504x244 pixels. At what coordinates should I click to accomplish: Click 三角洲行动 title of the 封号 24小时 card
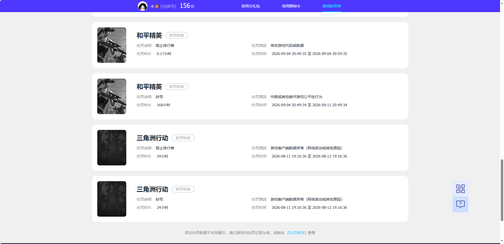click(x=152, y=189)
